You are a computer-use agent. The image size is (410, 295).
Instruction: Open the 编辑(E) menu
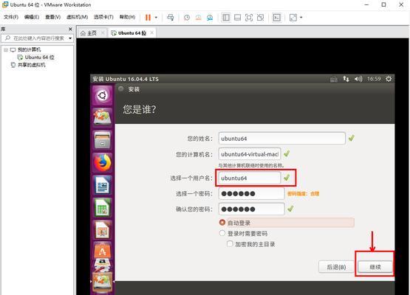(x=32, y=17)
